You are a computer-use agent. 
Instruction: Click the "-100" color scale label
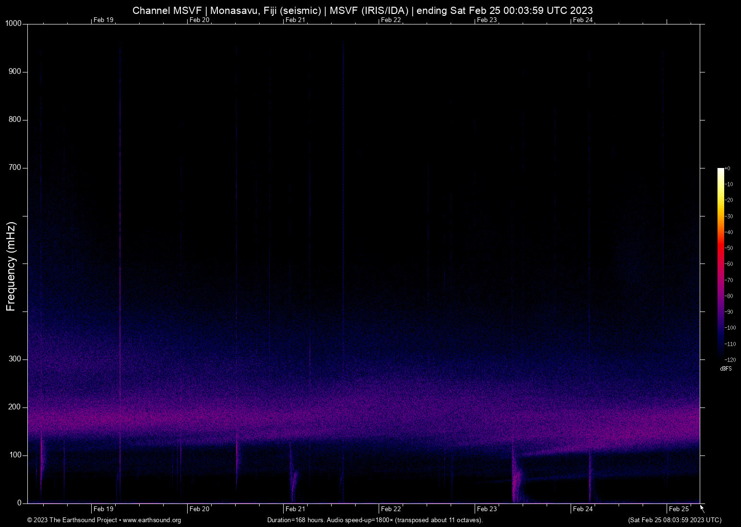tap(730, 328)
